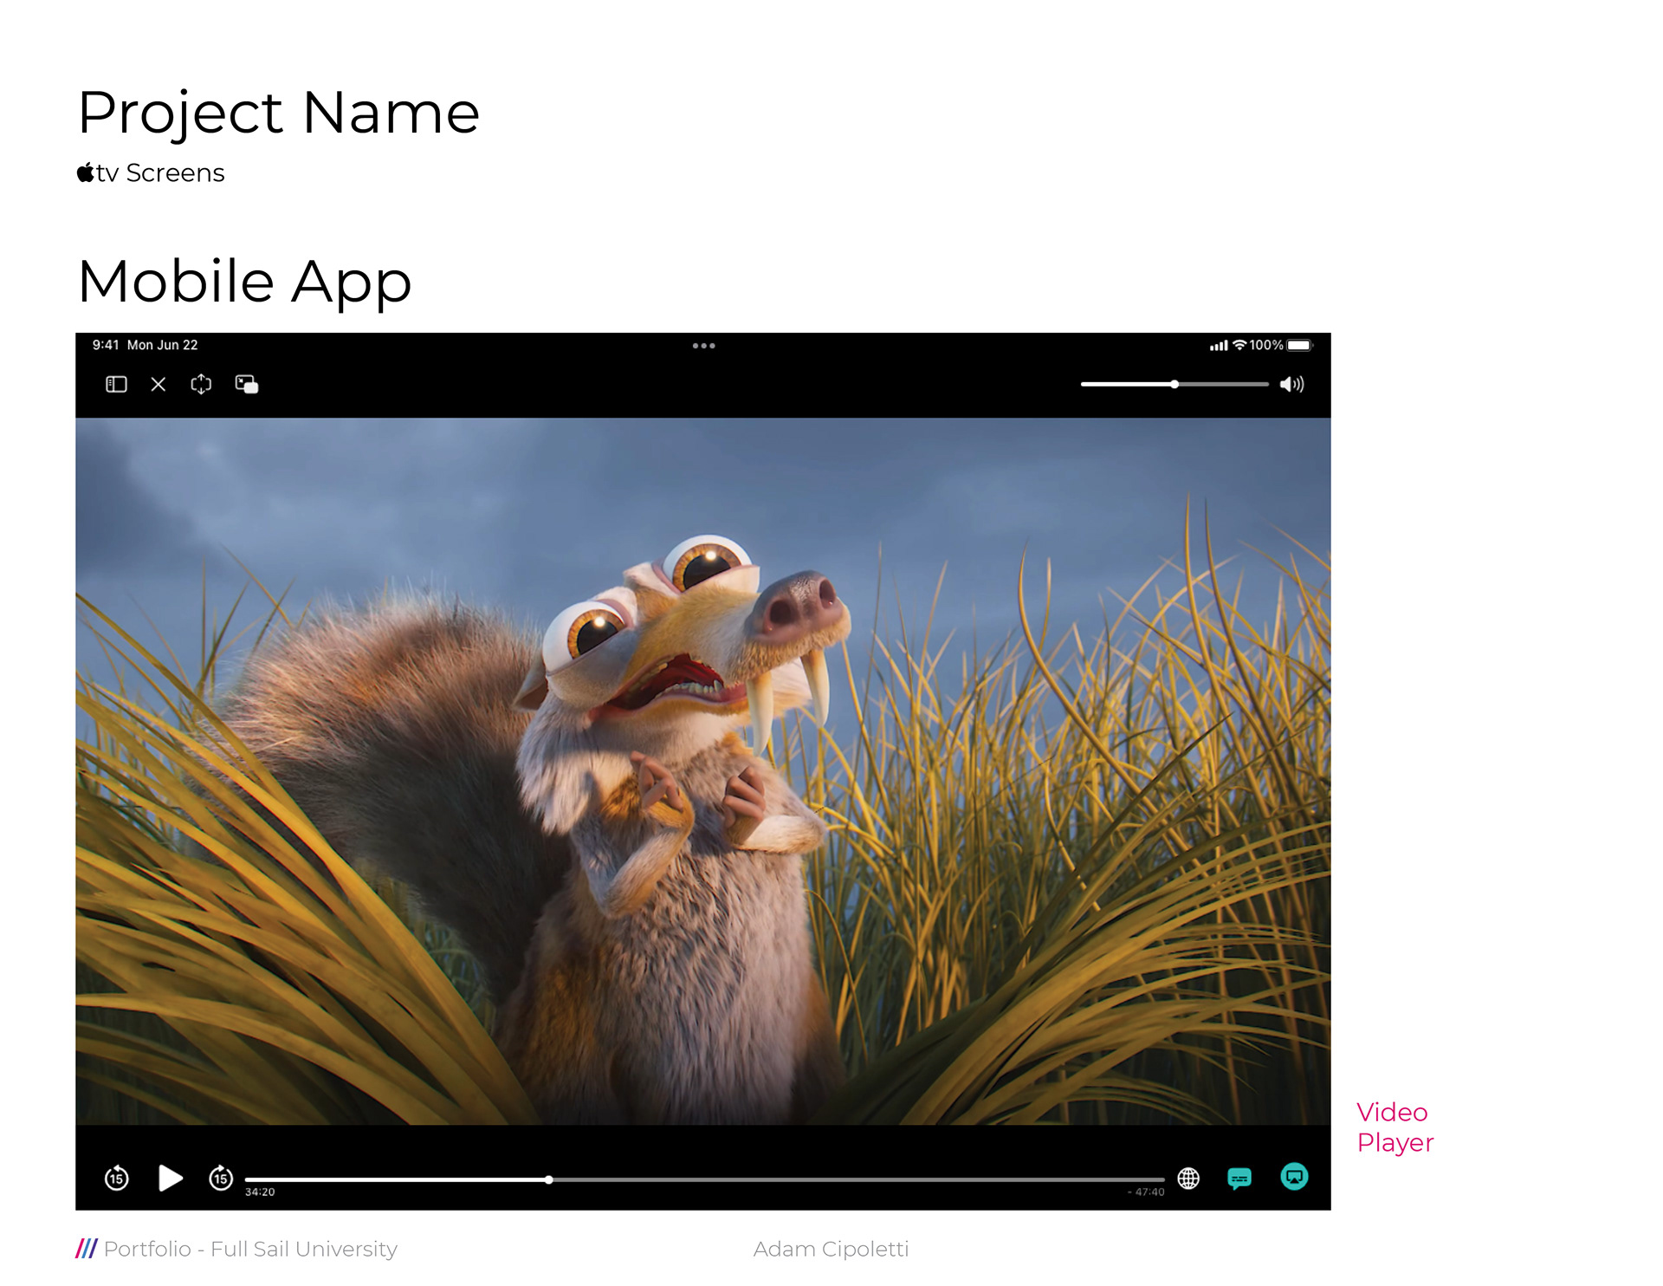Click the 100% battery percentage text
This screenshot has width=1663, height=1286.
[x=1266, y=345]
